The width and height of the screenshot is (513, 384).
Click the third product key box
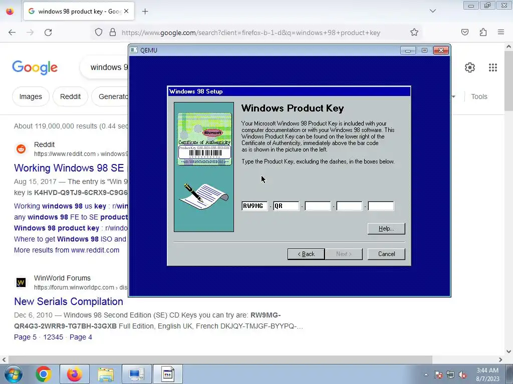[x=317, y=206]
